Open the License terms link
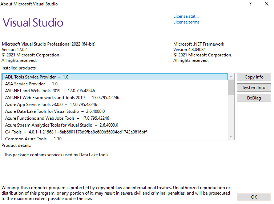Viewport: 274px width, 204px height. tap(186, 22)
